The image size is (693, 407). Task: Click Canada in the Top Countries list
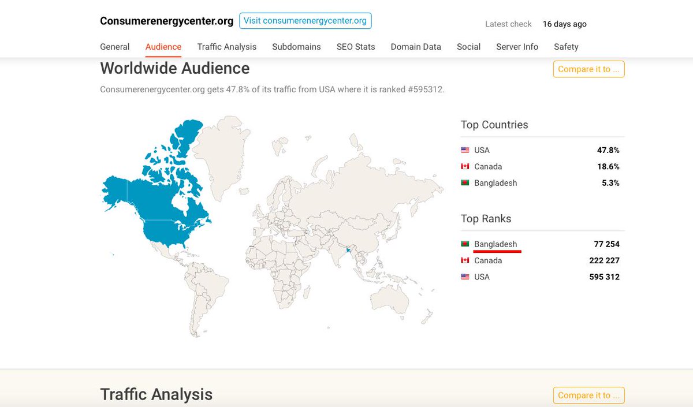(x=488, y=166)
